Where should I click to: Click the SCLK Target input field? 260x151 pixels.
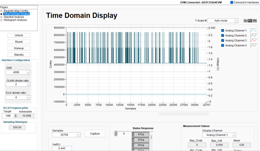(x=8, y=116)
